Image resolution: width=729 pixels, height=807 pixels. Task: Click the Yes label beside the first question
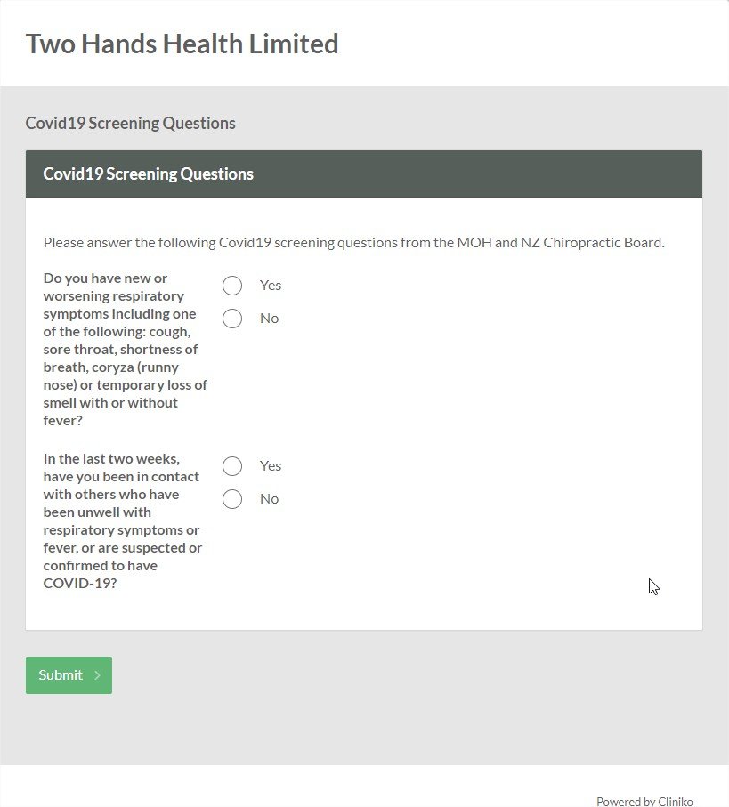coord(270,285)
